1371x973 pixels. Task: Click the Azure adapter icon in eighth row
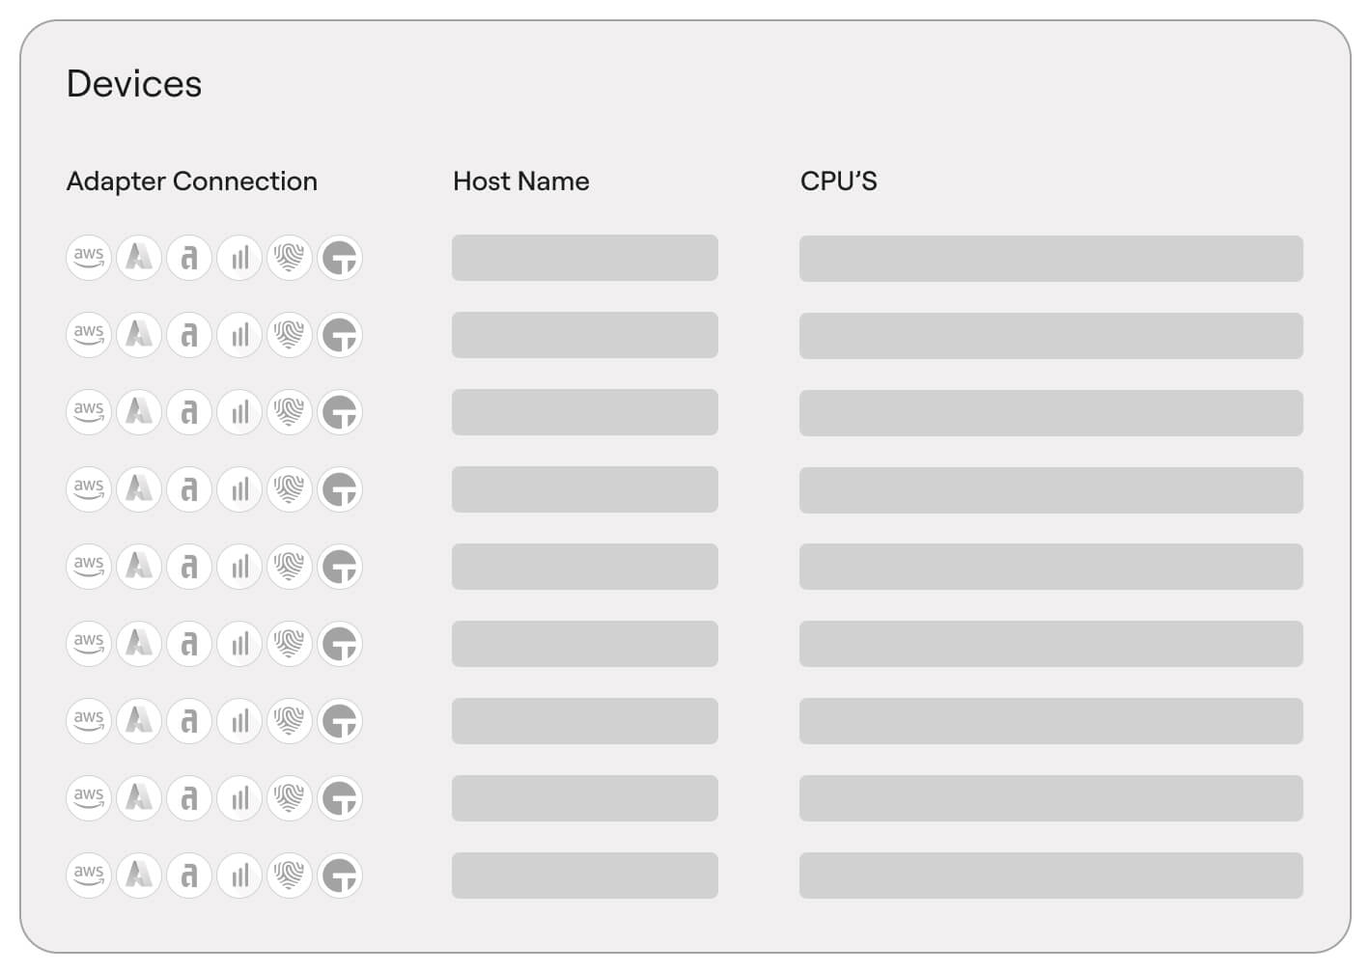click(139, 798)
